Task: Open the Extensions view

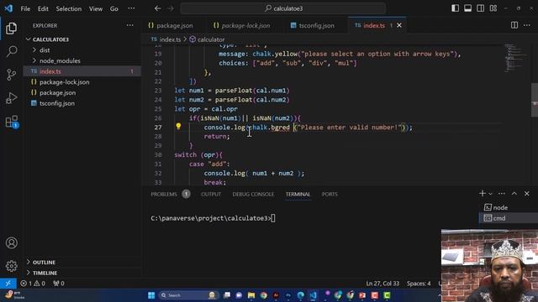Action: (11, 122)
